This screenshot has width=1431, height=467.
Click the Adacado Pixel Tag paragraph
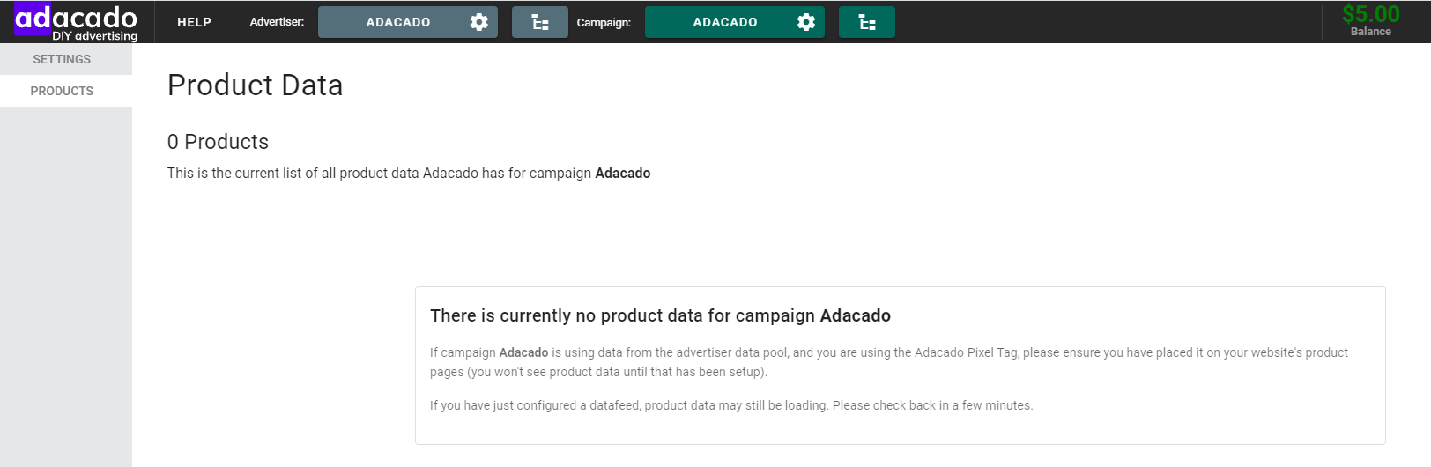point(889,362)
